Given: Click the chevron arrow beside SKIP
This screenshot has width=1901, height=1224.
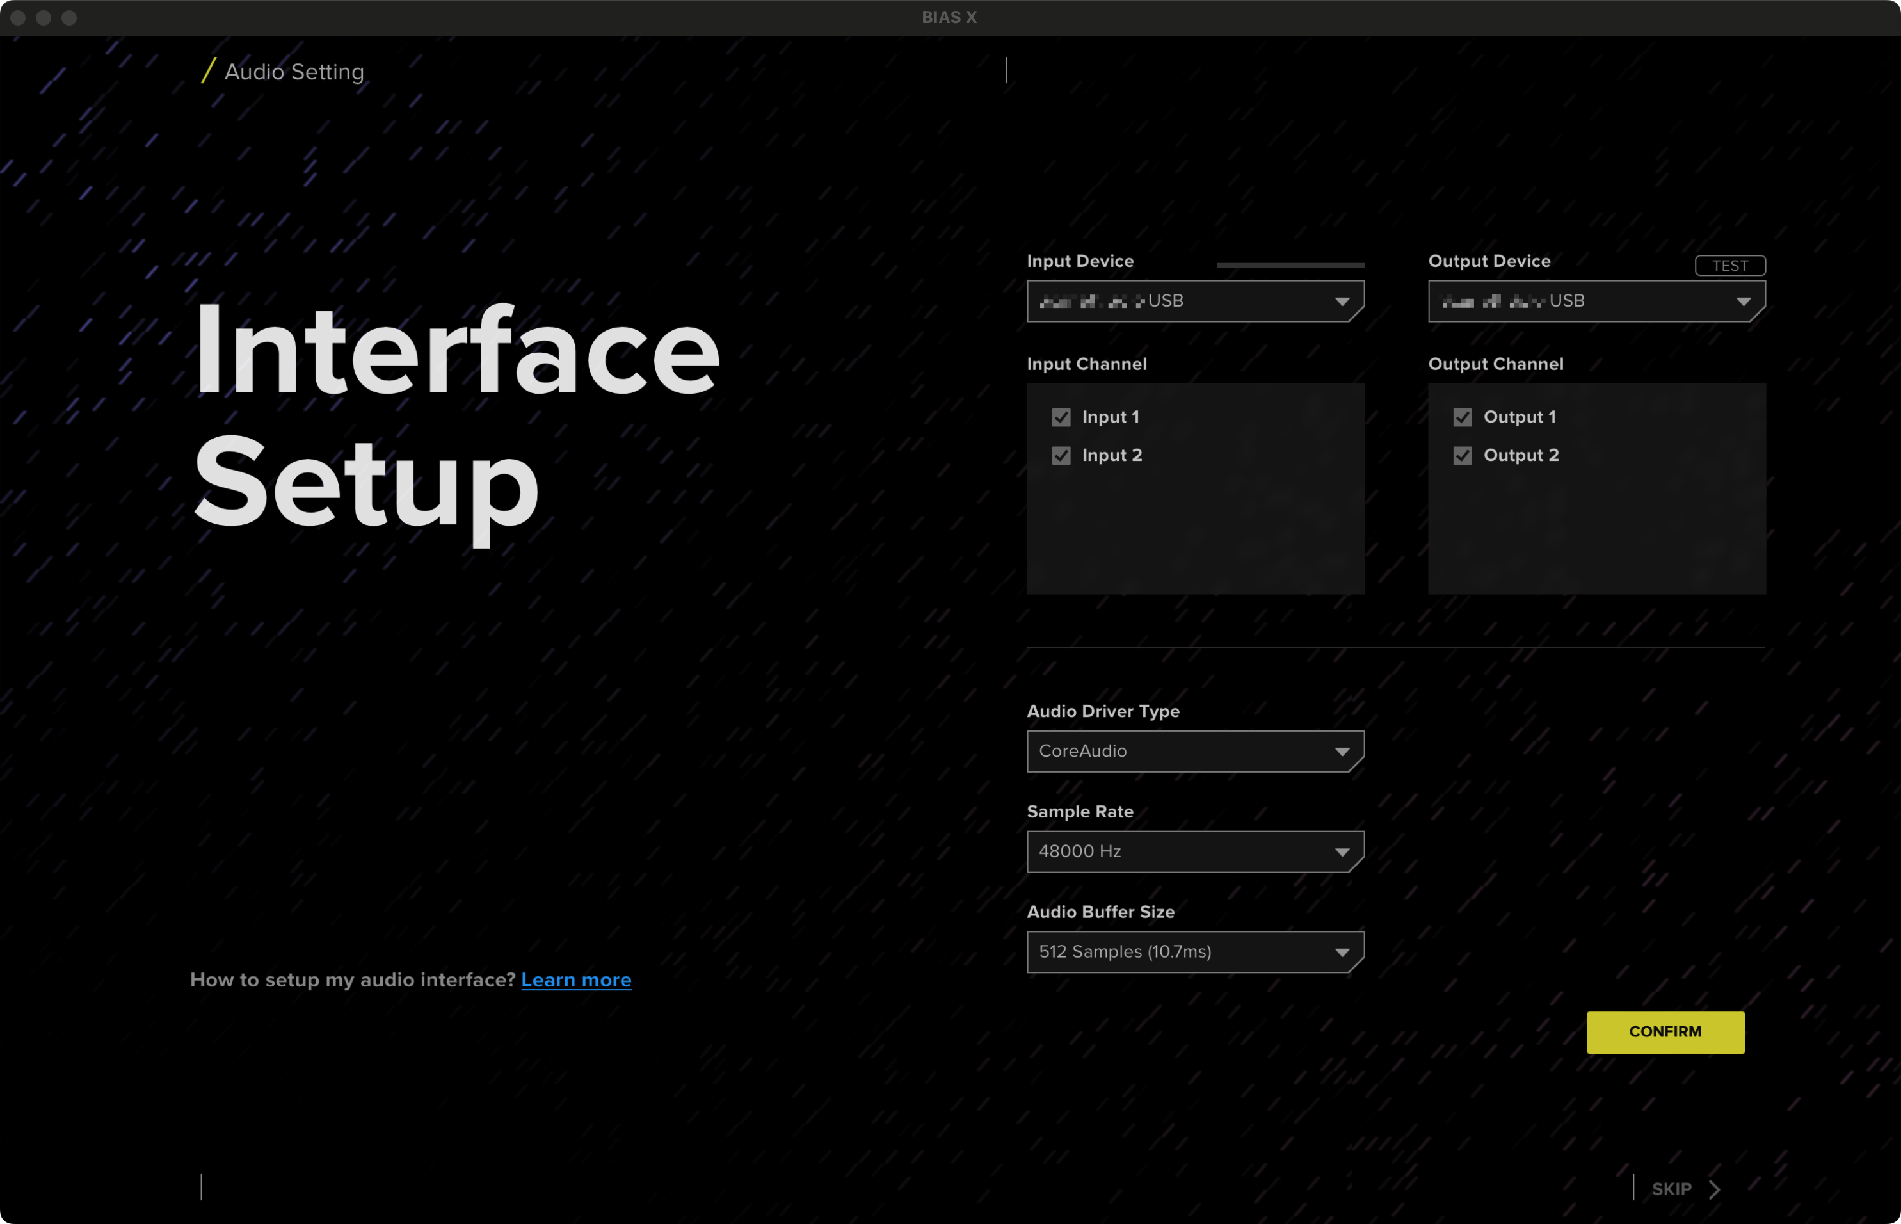Looking at the screenshot, I should pyautogui.click(x=1714, y=1189).
